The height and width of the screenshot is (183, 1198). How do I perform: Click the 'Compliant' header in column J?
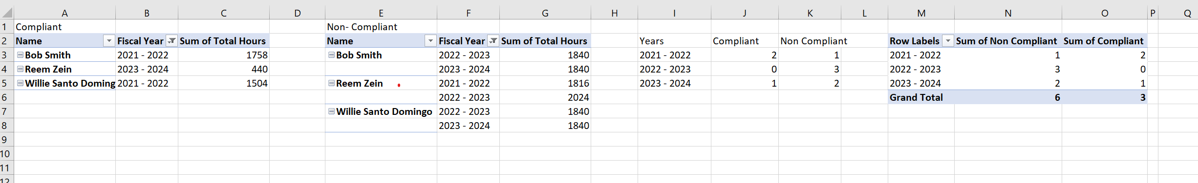745,41
